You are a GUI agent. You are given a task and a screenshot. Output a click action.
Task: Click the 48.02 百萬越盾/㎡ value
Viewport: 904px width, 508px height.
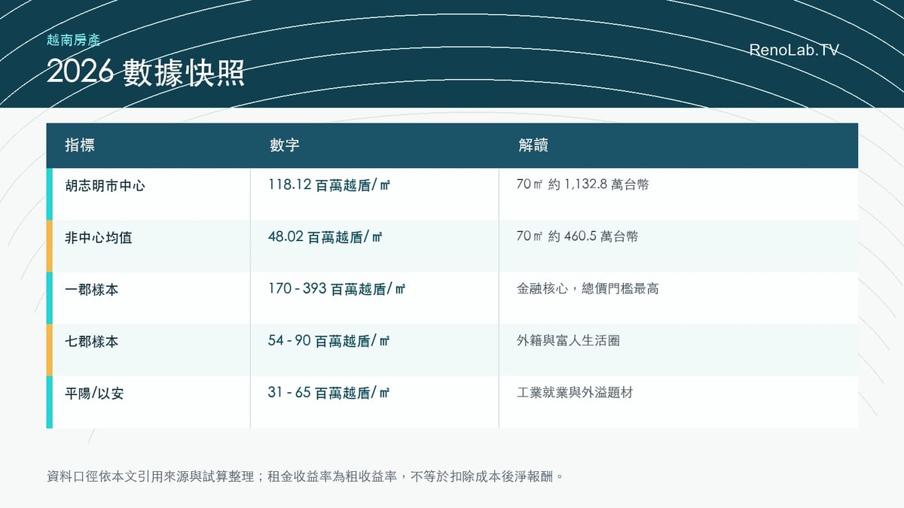325,236
